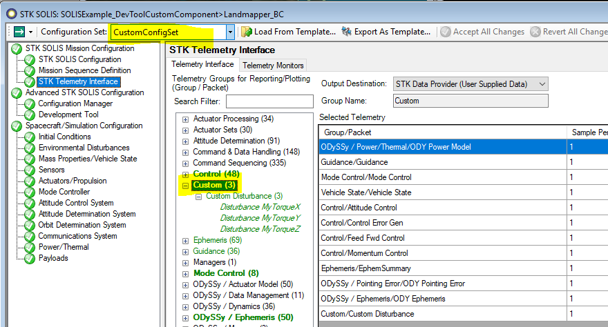Viewport: 608px width, 327px height.
Task: Click the green arrow icon in the toolbar
Action: click(x=19, y=32)
